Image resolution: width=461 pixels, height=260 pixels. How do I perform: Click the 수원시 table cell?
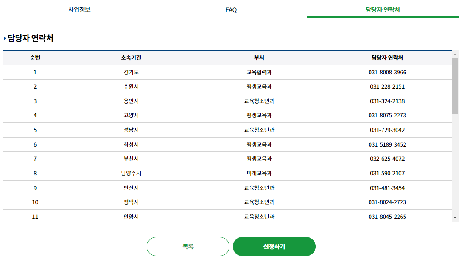coord(130,87)
